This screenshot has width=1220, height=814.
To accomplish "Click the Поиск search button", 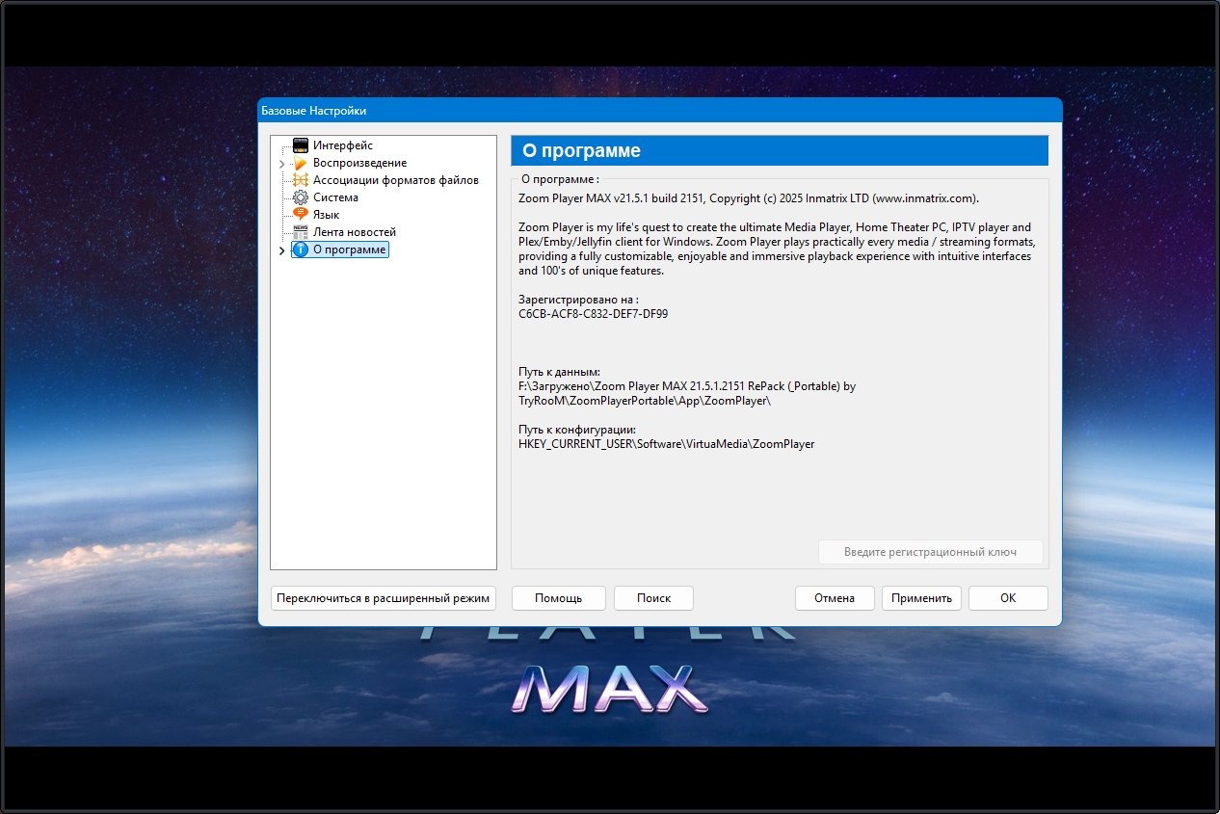I will 653,598.
